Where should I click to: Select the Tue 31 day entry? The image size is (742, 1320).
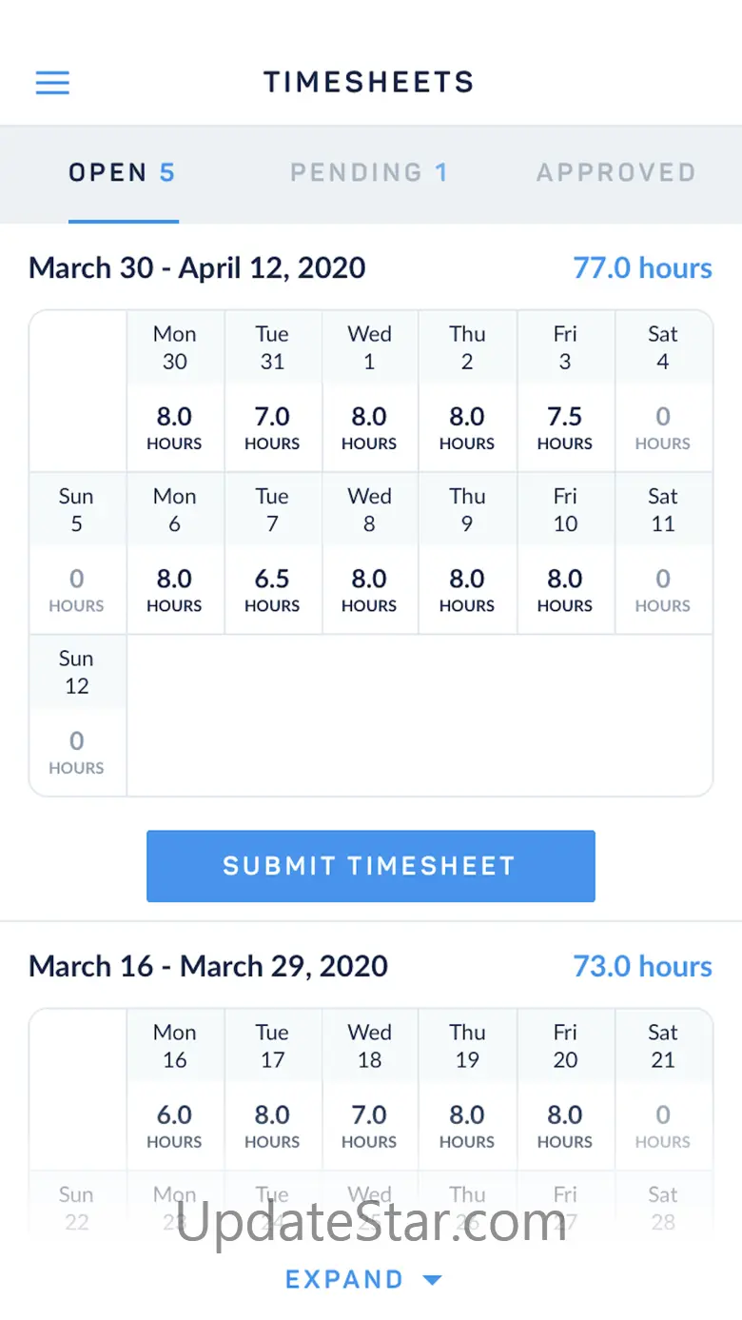272,390
